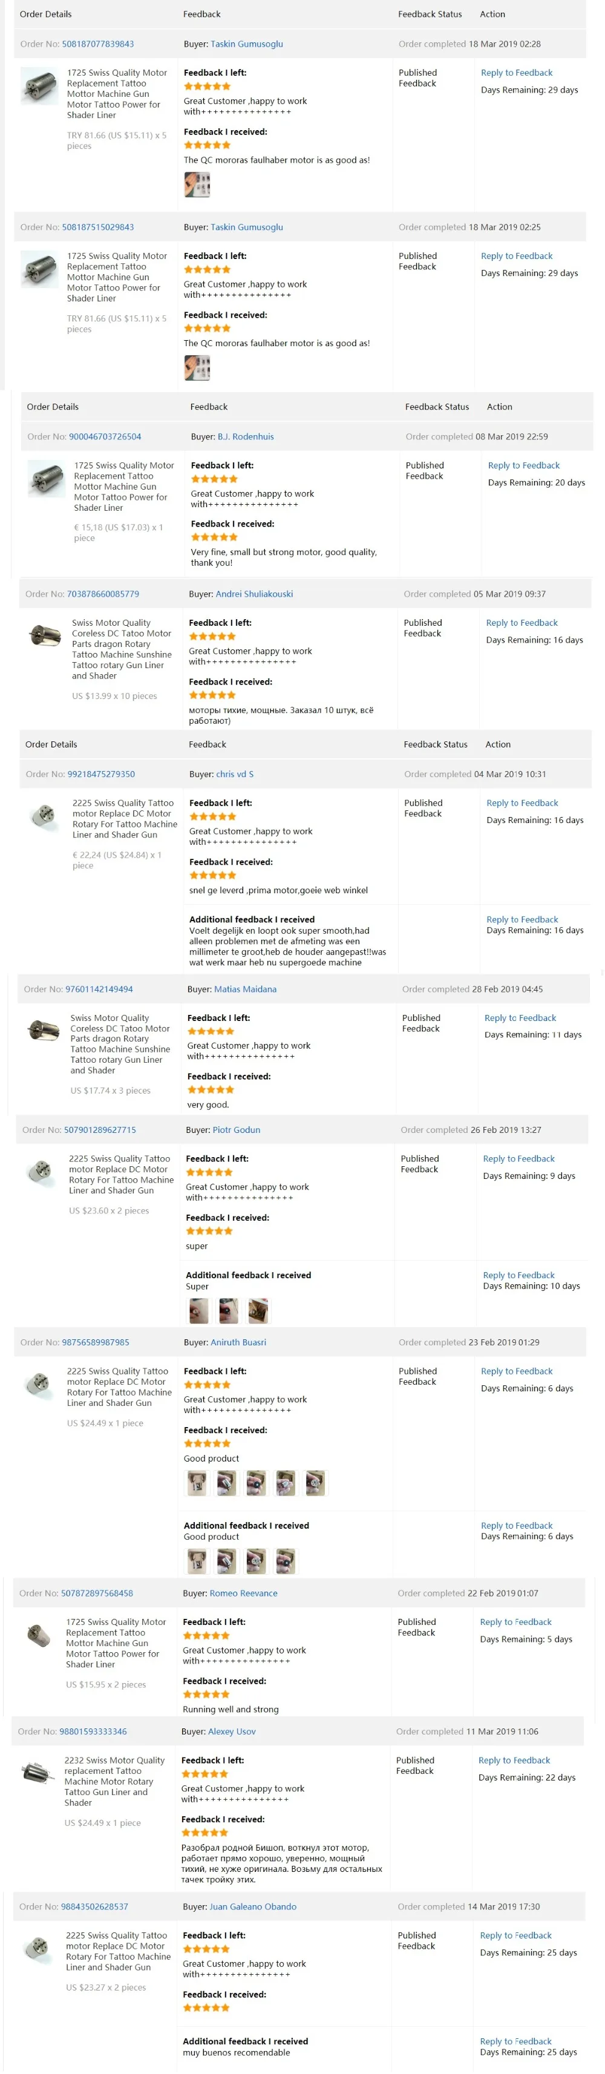Click buyer Andrei Shuliakouski's name
This screenshot has width=605, height=2074.
tap(253, 594)
